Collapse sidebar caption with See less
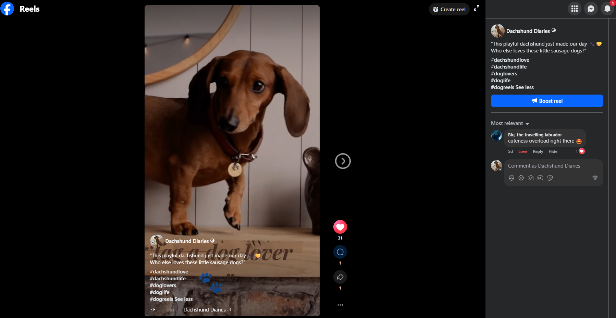The height and width of the screenshot is (318, 616). point(525,87)
